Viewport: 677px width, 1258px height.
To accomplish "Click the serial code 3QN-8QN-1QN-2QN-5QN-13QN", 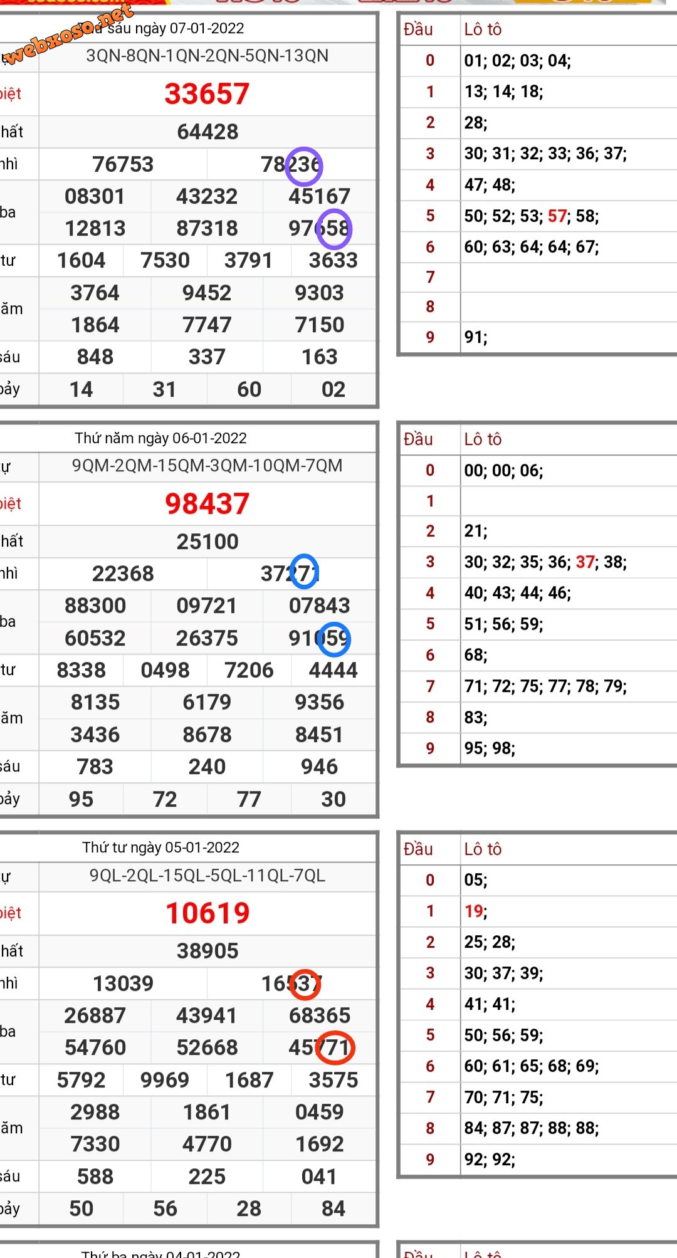I will pos(207,56).
